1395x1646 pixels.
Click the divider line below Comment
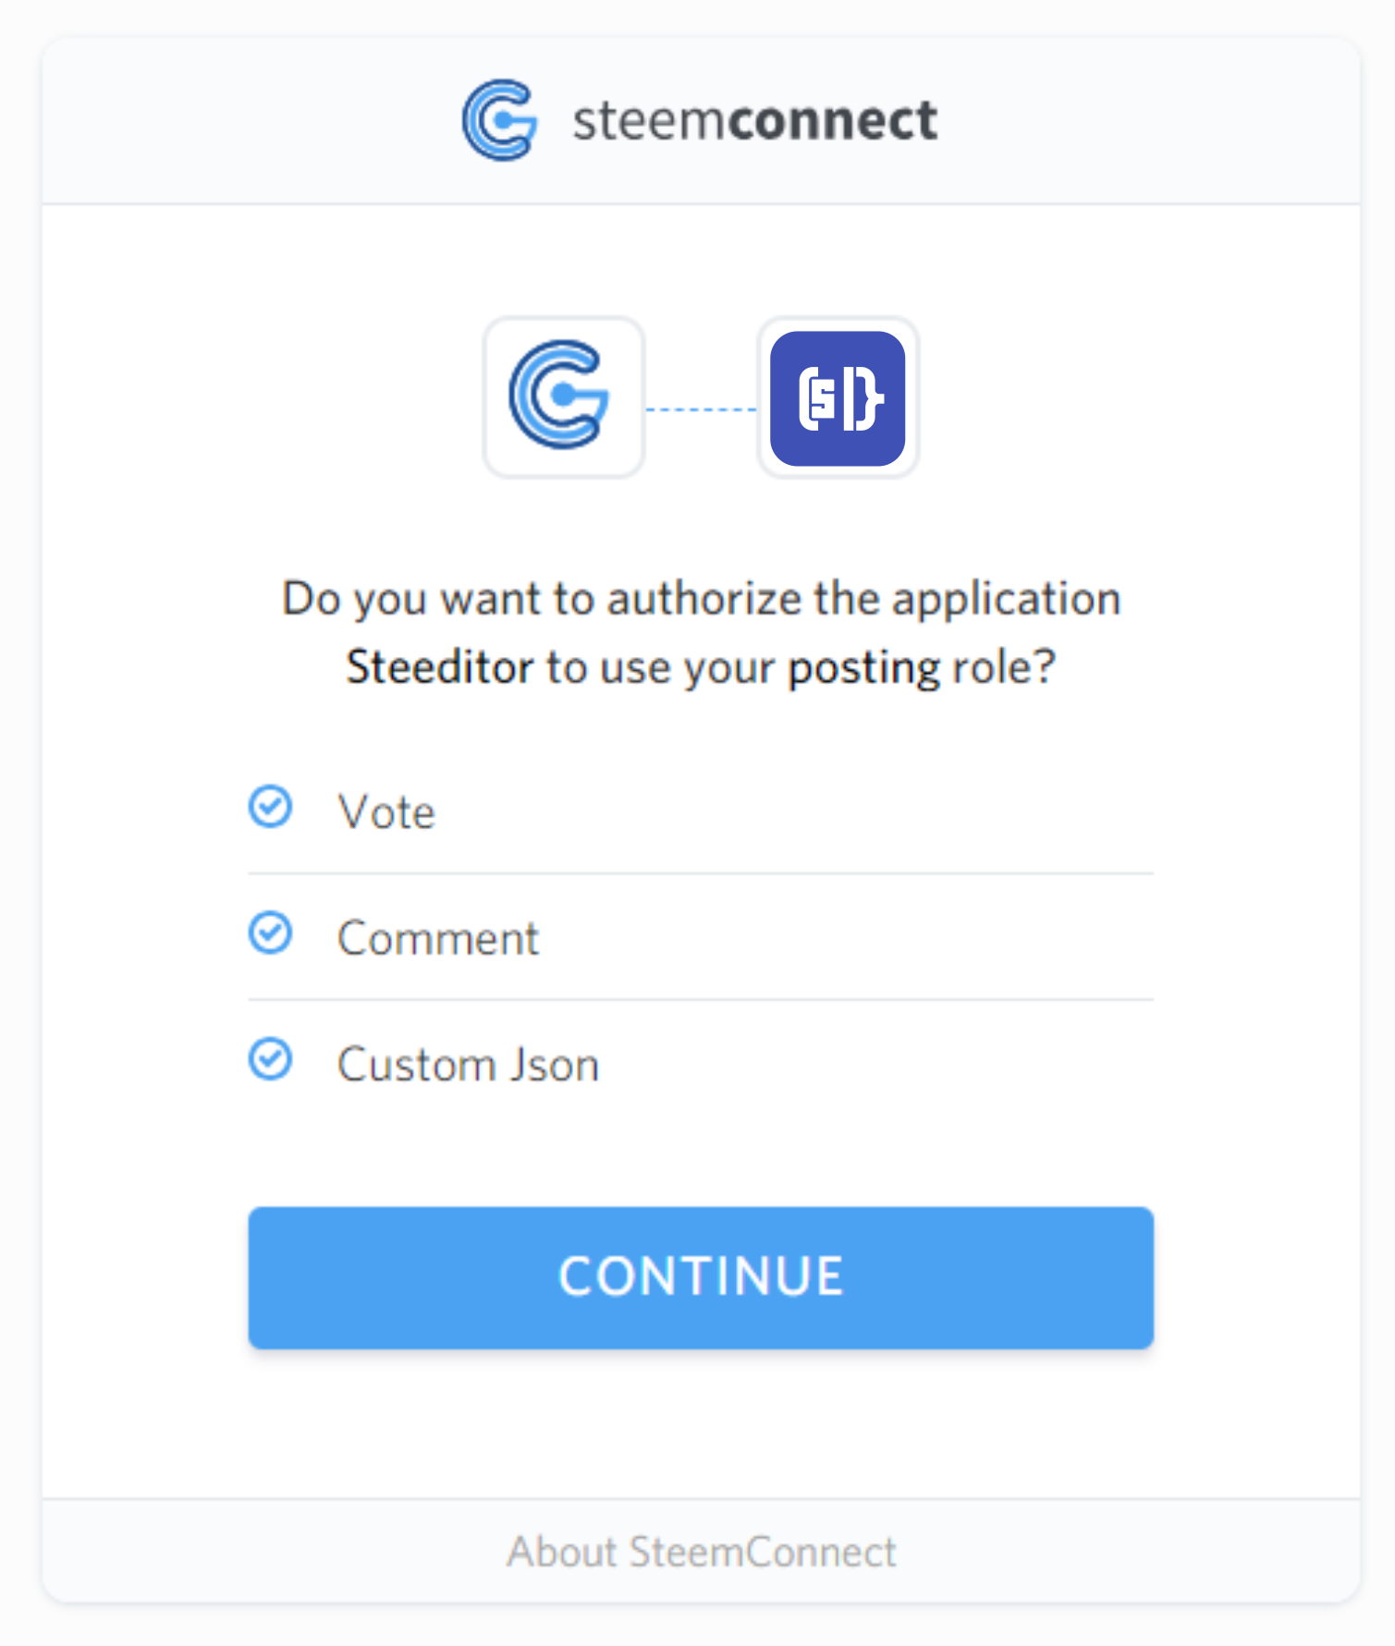[x=701, y=999]
